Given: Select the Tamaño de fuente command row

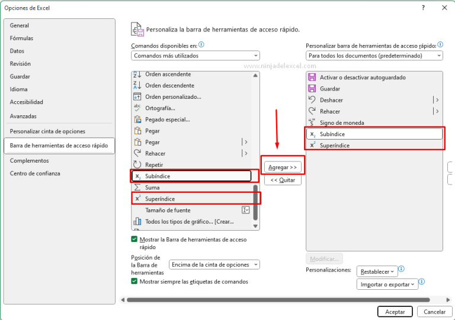Looking at the screenshot, I should pos(191,210).
